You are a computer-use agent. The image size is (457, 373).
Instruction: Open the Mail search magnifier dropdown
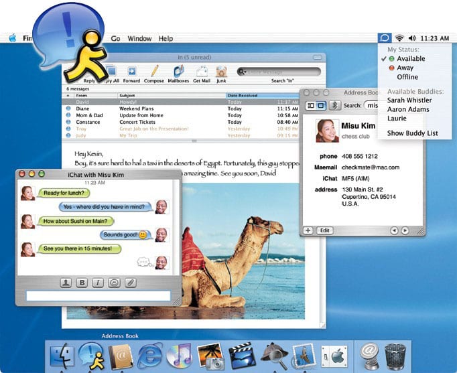[x=242, y=72]
